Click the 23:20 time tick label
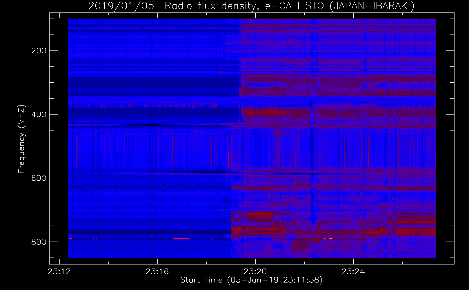469x290 pixels. coord(255,272)
